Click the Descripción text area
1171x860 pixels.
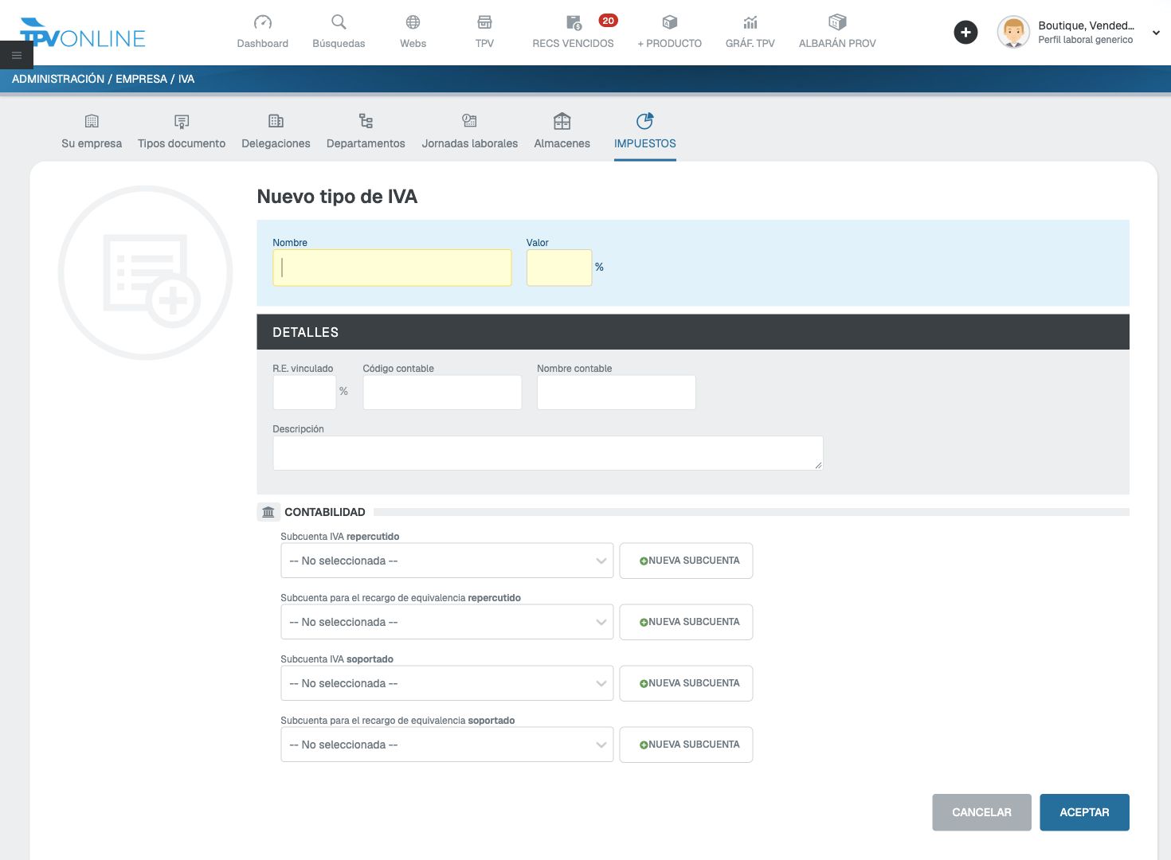tap(547, 453)
